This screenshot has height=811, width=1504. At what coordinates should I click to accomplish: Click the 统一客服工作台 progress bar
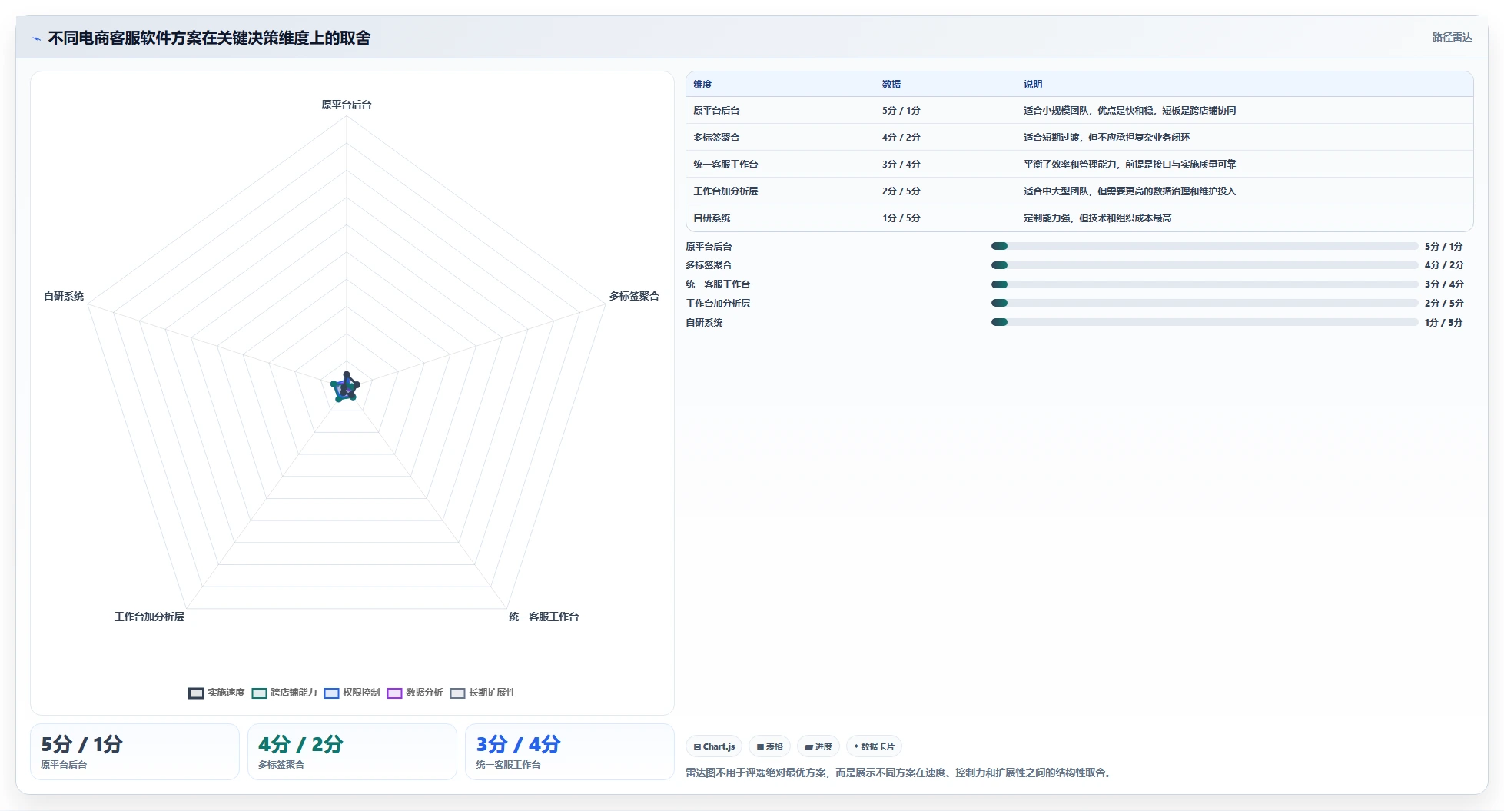pyautogui.click(x=1204, y=284)
